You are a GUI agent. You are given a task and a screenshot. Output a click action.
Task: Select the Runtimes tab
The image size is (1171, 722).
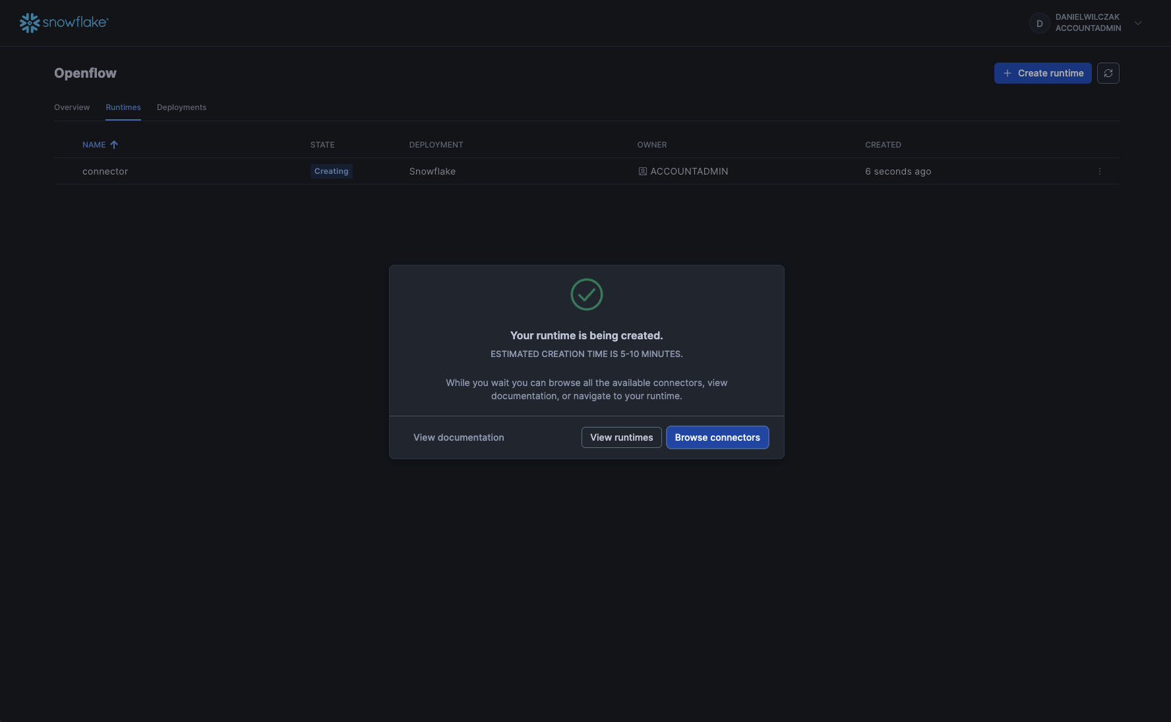pos(123,107)
